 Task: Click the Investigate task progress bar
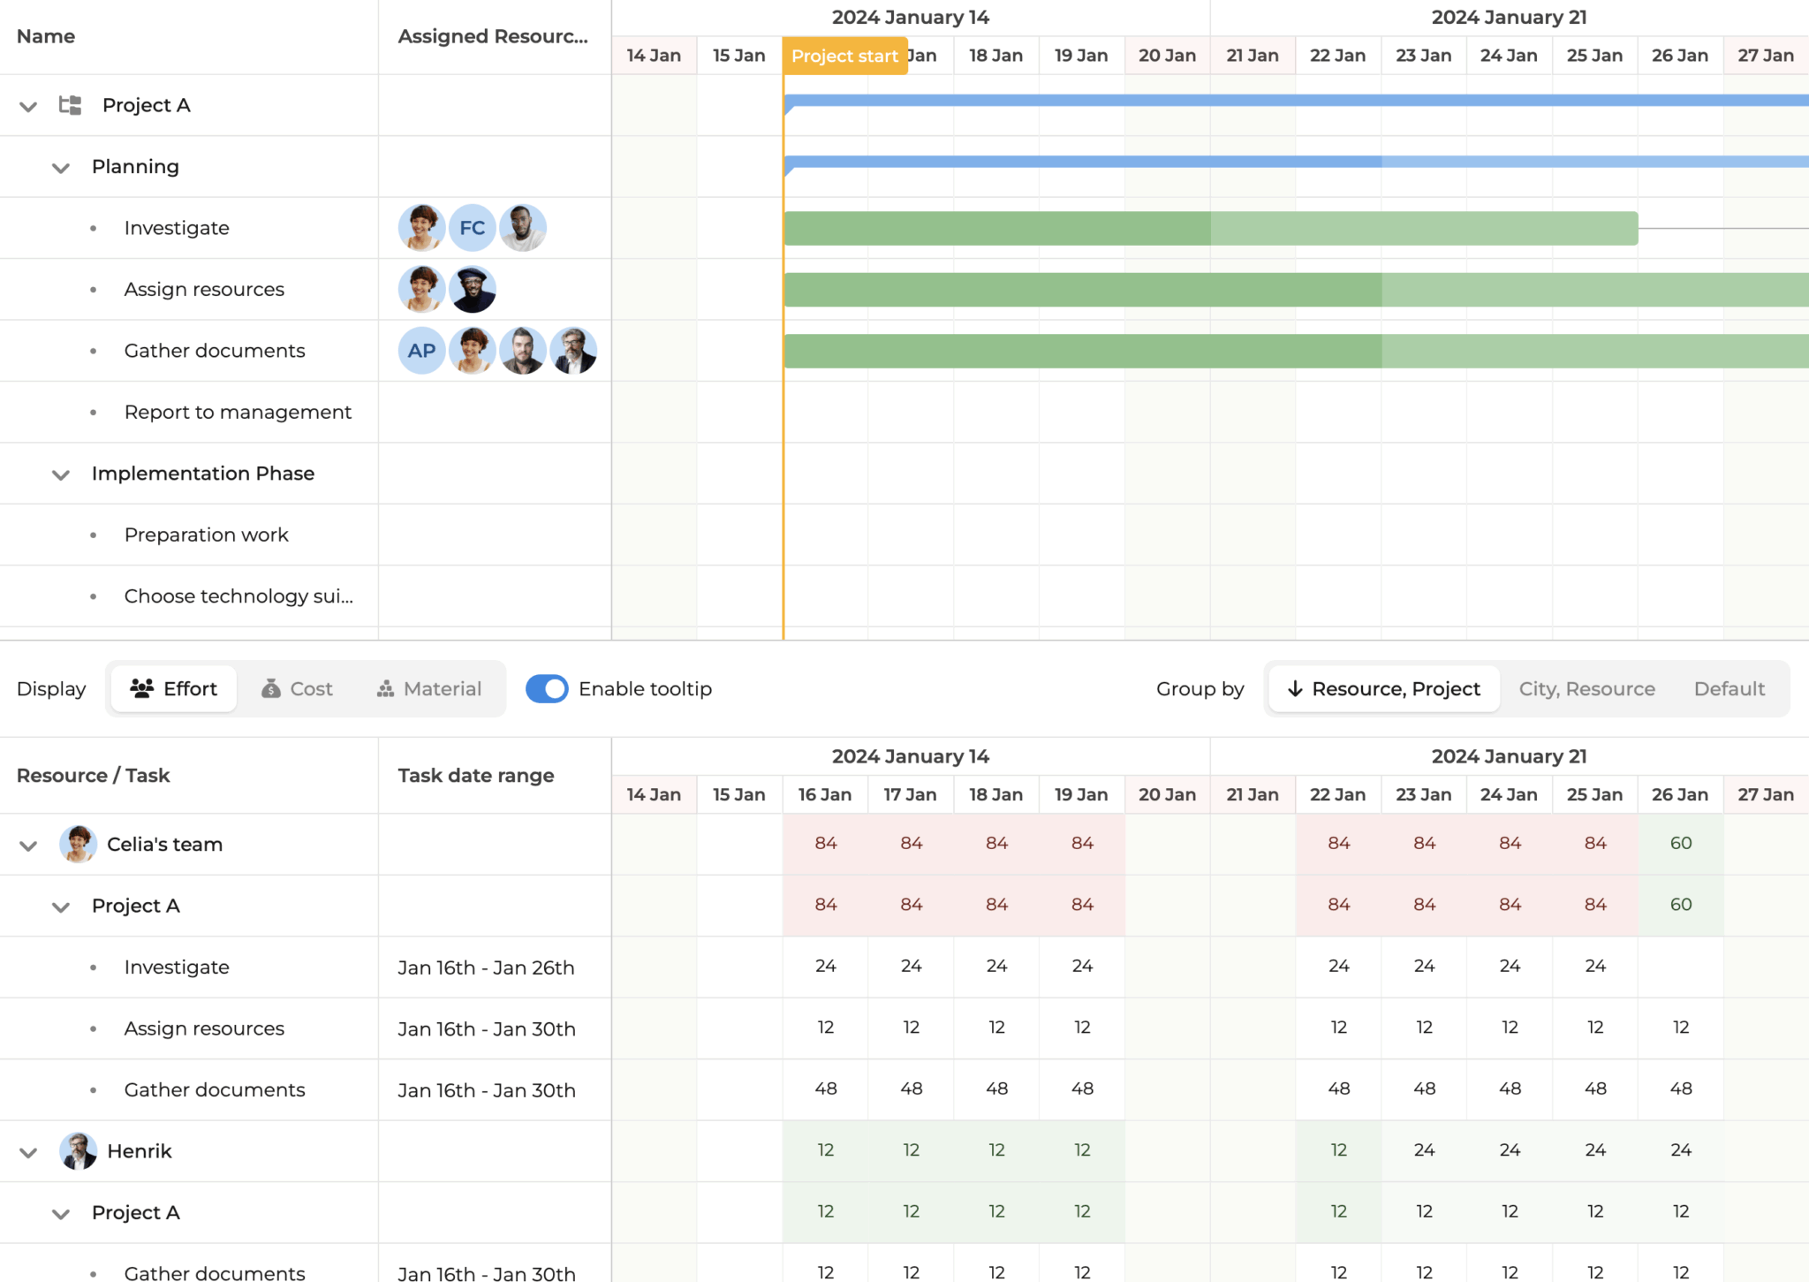[1210, 228]
